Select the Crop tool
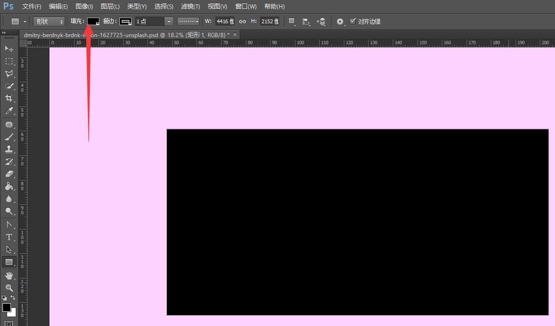This screenshot has width=555, height=326. (9, 98)
